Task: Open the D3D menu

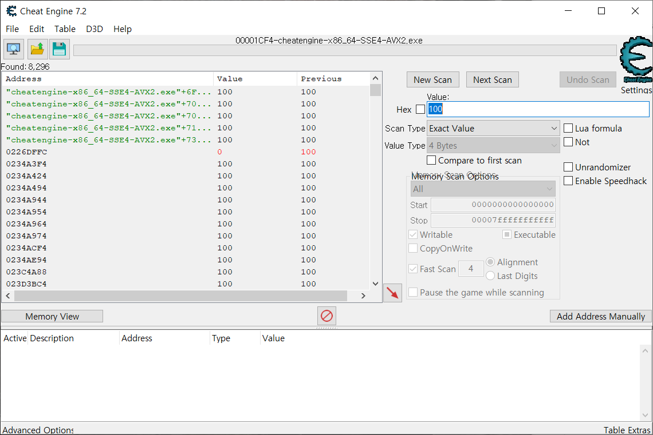Action: tap(95, 29)
